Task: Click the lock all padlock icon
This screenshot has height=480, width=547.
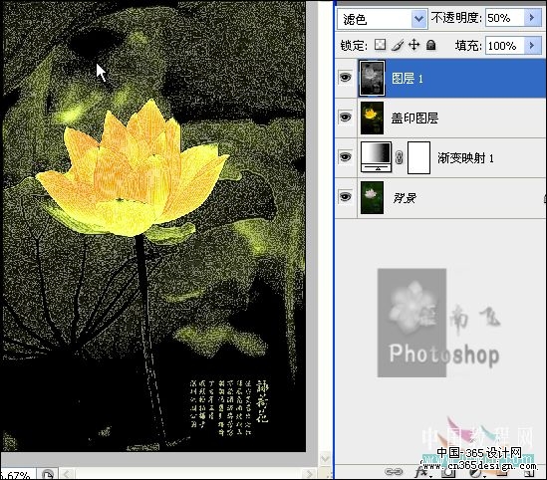Action: point(431,45)
